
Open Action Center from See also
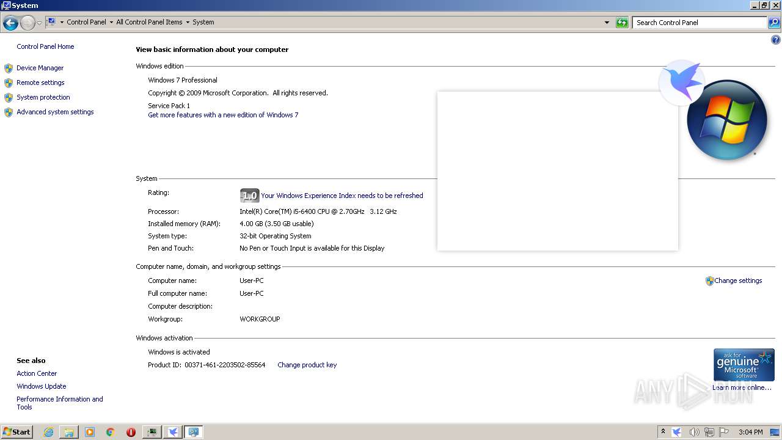(x=37, y=373)
